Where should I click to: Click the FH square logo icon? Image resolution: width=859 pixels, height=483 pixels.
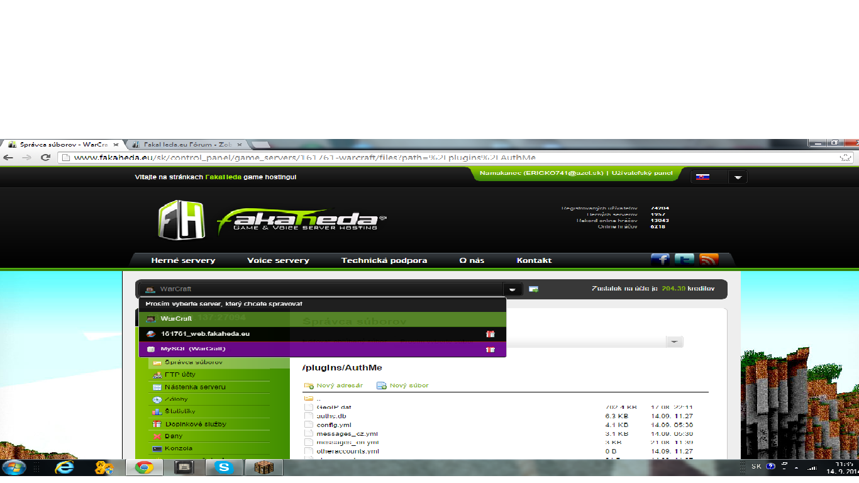pos(182,219)
